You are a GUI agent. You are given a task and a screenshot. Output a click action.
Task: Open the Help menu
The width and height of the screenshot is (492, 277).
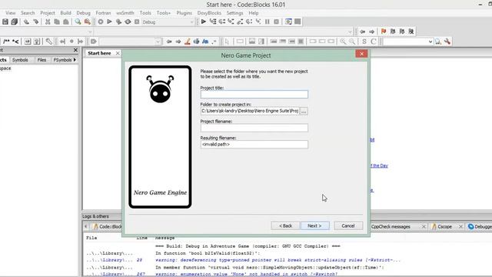tap(254, 13)
